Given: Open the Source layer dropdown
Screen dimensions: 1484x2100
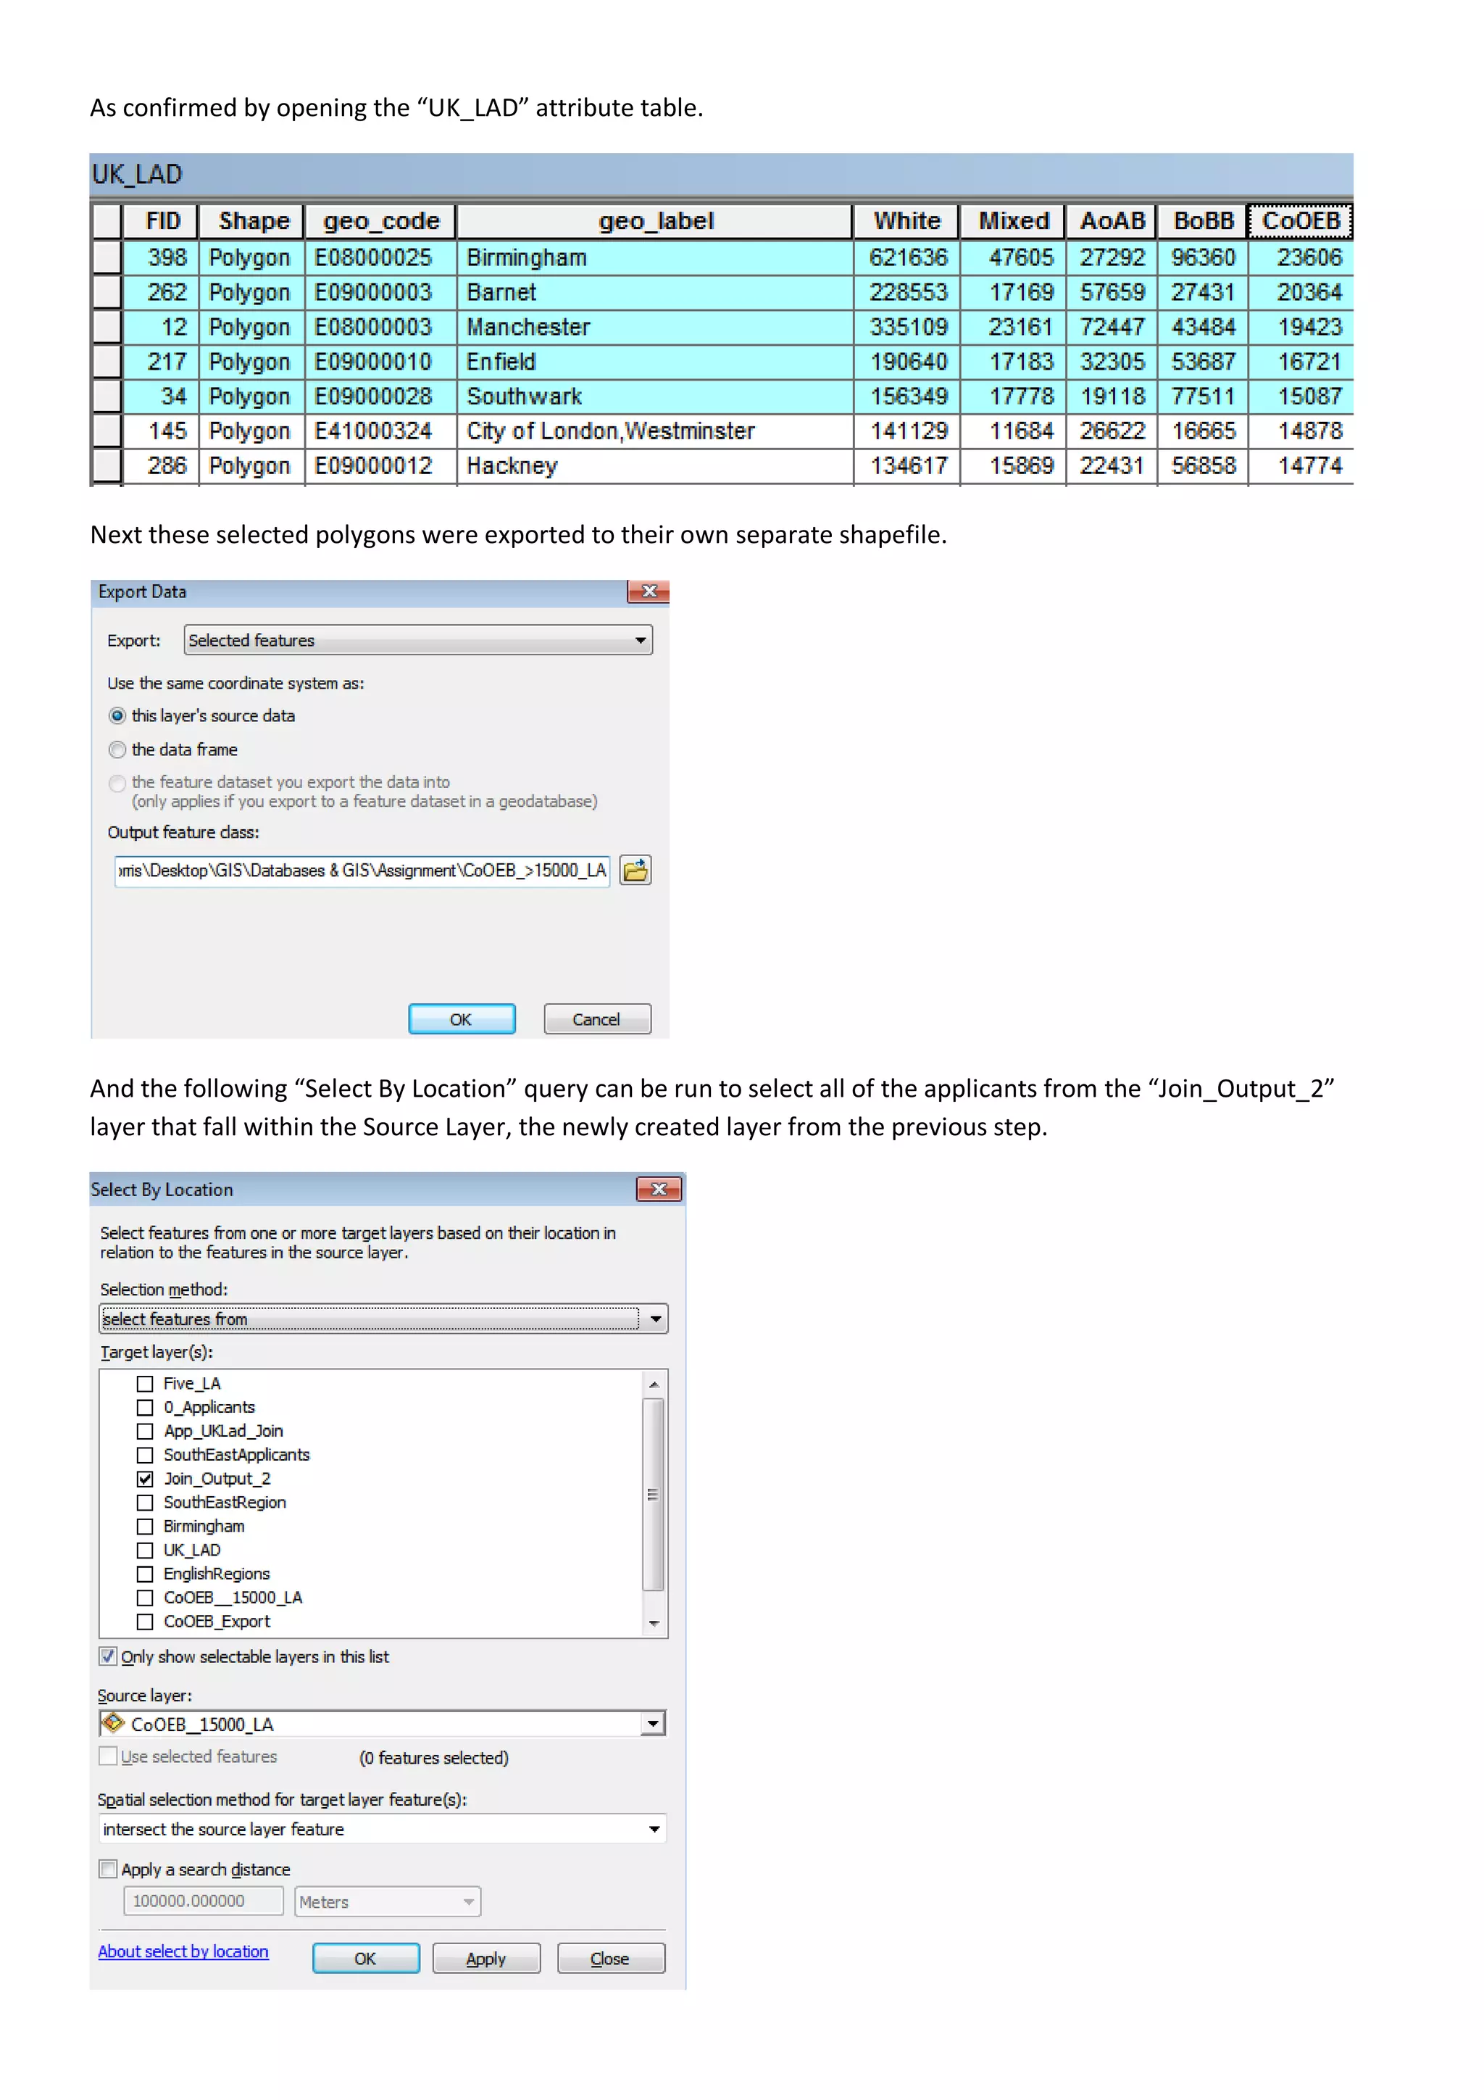Looking at the screenshot, I should pos(653,1724).
